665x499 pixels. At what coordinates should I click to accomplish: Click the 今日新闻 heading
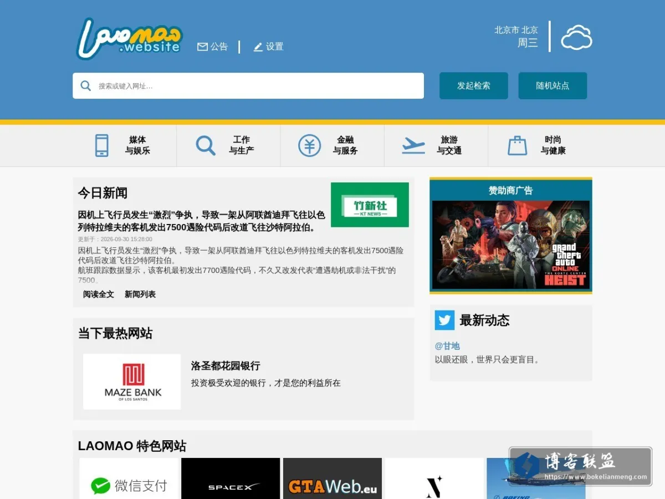click(103, 193)
